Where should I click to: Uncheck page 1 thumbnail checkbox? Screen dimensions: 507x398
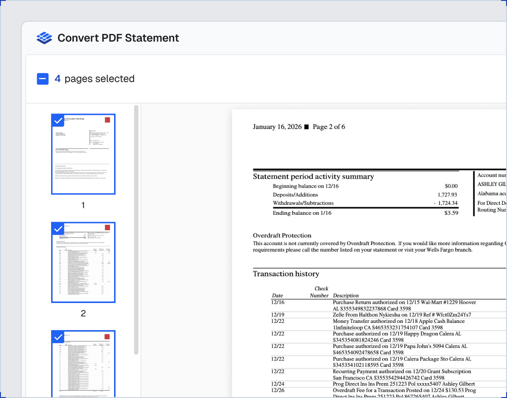(58, 120)
